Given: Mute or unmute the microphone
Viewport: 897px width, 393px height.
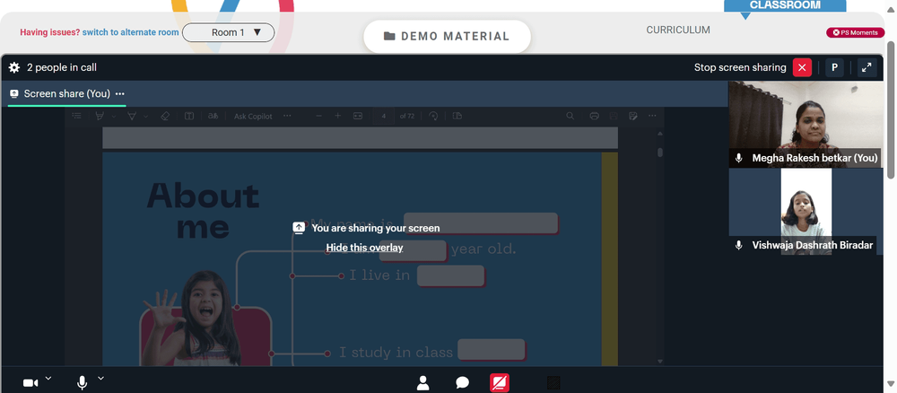Looking at the screenshot, I should (x=83, y=383).
